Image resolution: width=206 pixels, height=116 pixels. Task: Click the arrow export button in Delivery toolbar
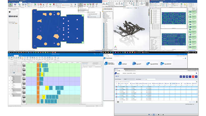(196, 77)
